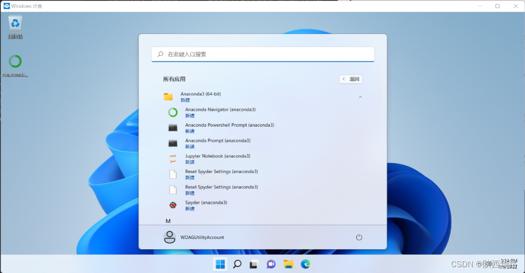
Task: Click the search box 在此键入以搜索
Action: click(x=262, y=54)
